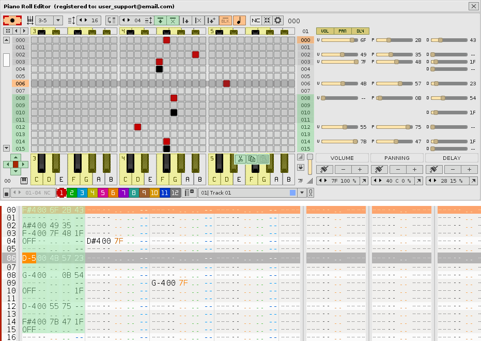Click the copy icon over the keyboard
The width and height of the screenshot is (481, 341).
(252, 159)
